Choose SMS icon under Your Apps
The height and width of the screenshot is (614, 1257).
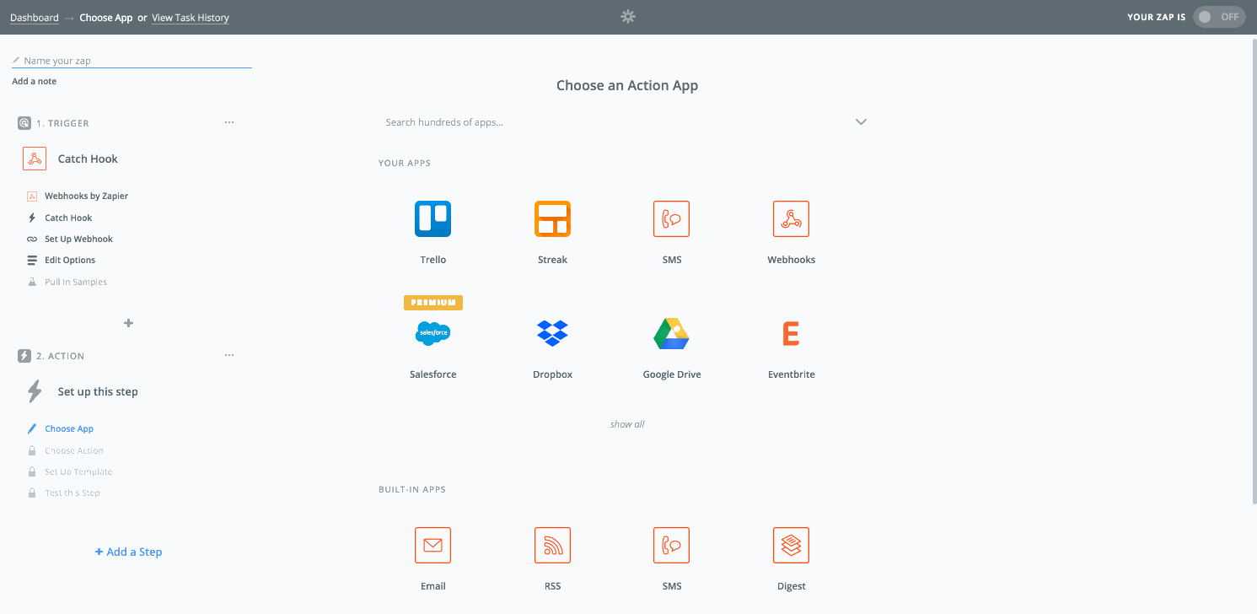(x=672, y=218)
